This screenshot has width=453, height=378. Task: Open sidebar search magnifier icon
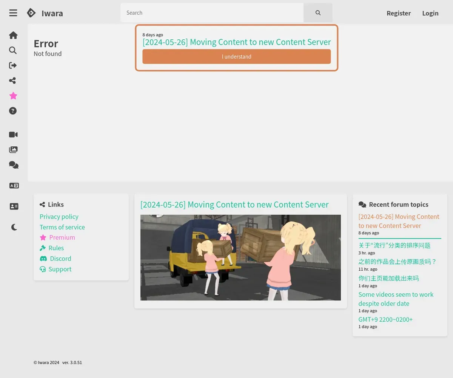point(13,50)
